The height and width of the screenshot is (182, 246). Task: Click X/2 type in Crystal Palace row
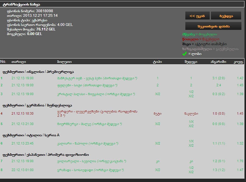158,94
